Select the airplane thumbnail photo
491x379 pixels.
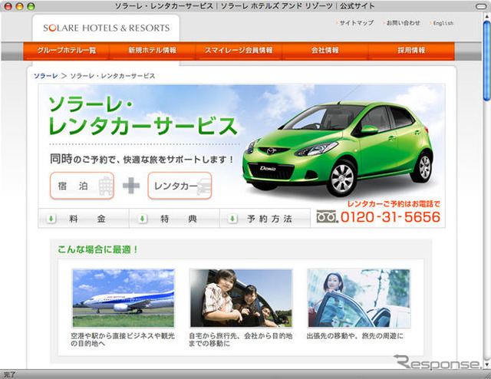(124, 298)
